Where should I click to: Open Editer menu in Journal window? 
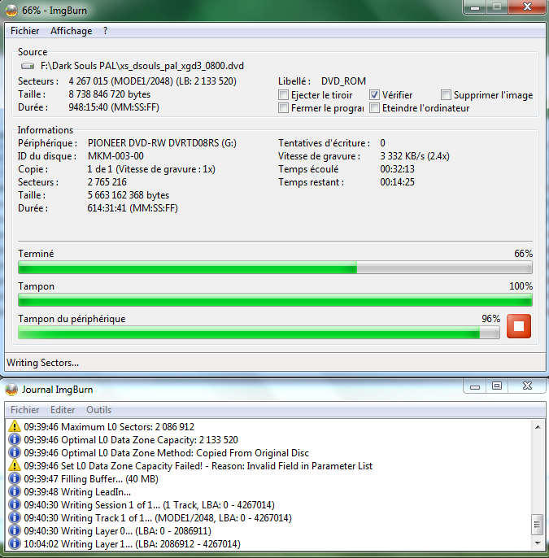click(x=63, y=410)
